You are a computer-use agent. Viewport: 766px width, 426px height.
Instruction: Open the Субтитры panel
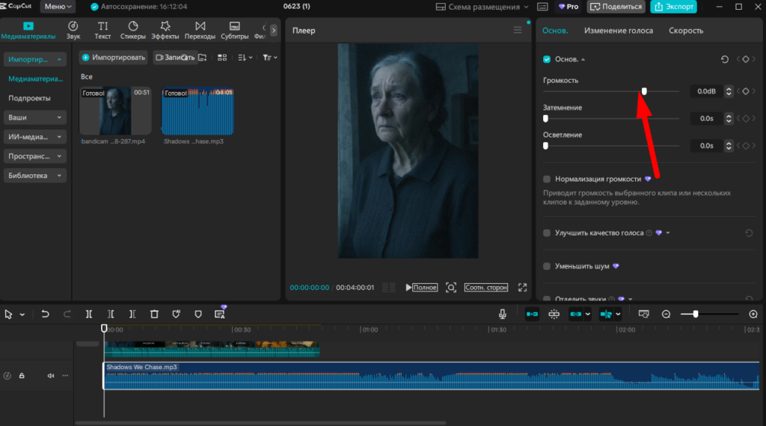pos(234,30)
